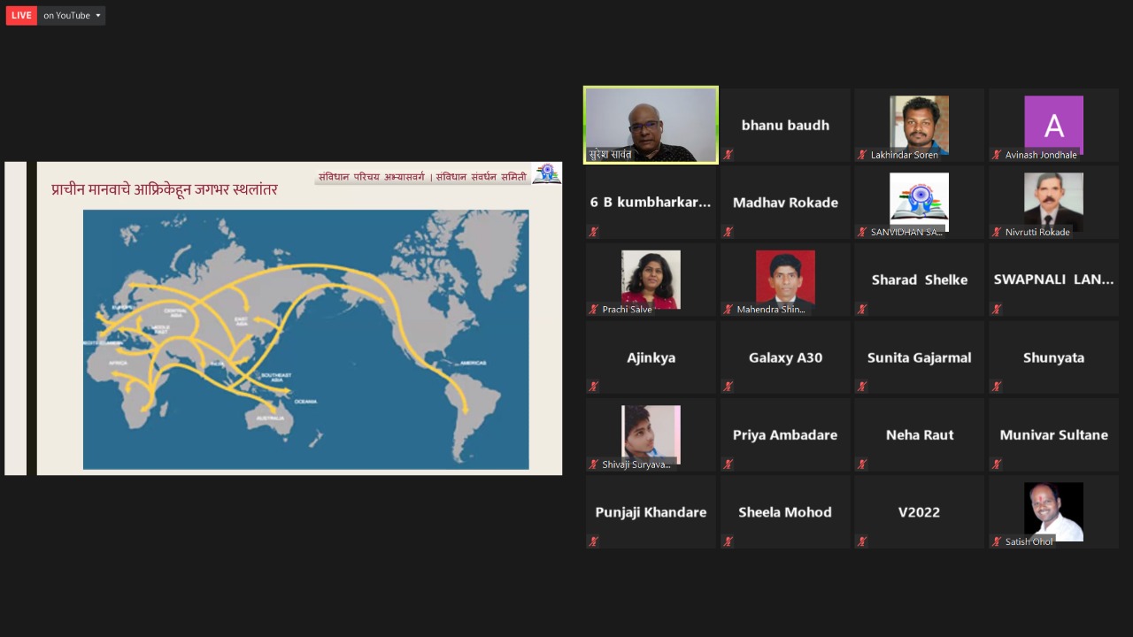1133x637 pixels.
Task: Click muted mic icon on bhanu baudh tile
Action: (x=728, y=155)
